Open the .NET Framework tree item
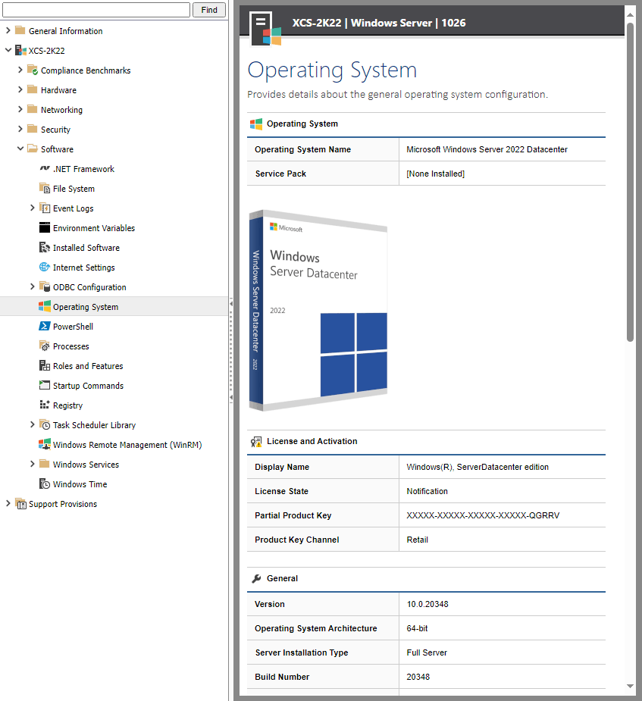Viewport: 642px width, 701px height. [x=83, y=169]
